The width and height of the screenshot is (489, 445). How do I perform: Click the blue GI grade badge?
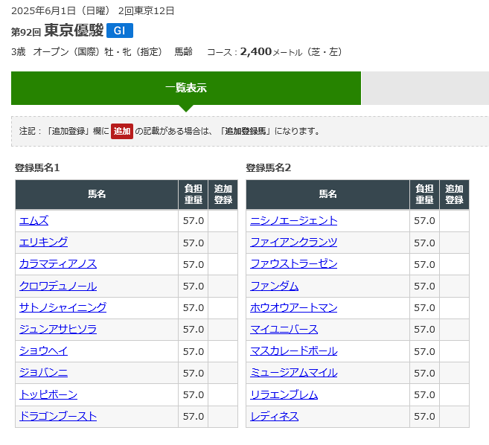pyautogui.click(x=119, y=31)
